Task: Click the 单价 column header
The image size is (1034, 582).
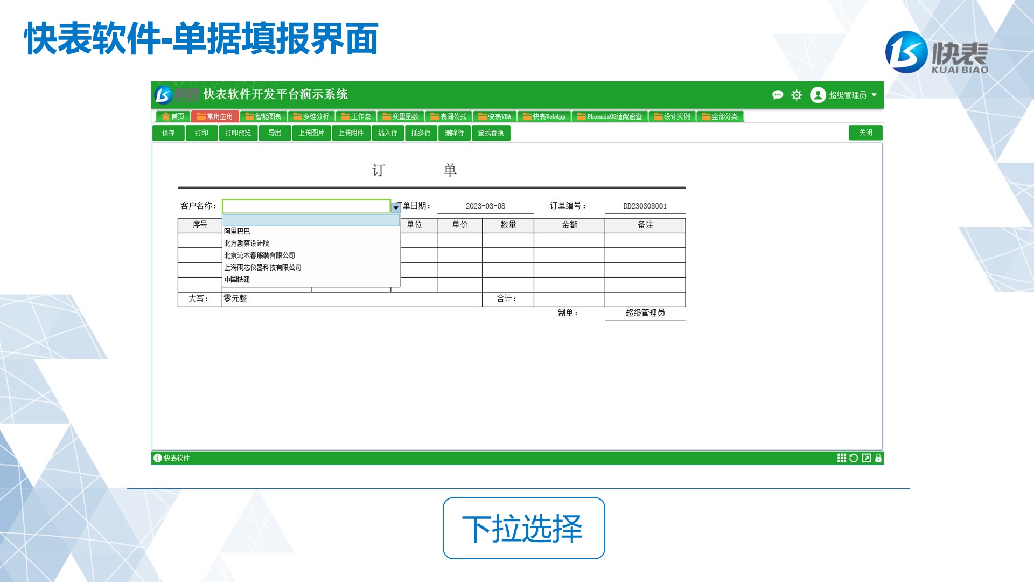Action: [460, 225]
